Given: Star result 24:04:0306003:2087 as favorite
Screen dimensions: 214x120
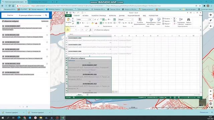Looking at the screenshot, I should click(x=47, y=26).
